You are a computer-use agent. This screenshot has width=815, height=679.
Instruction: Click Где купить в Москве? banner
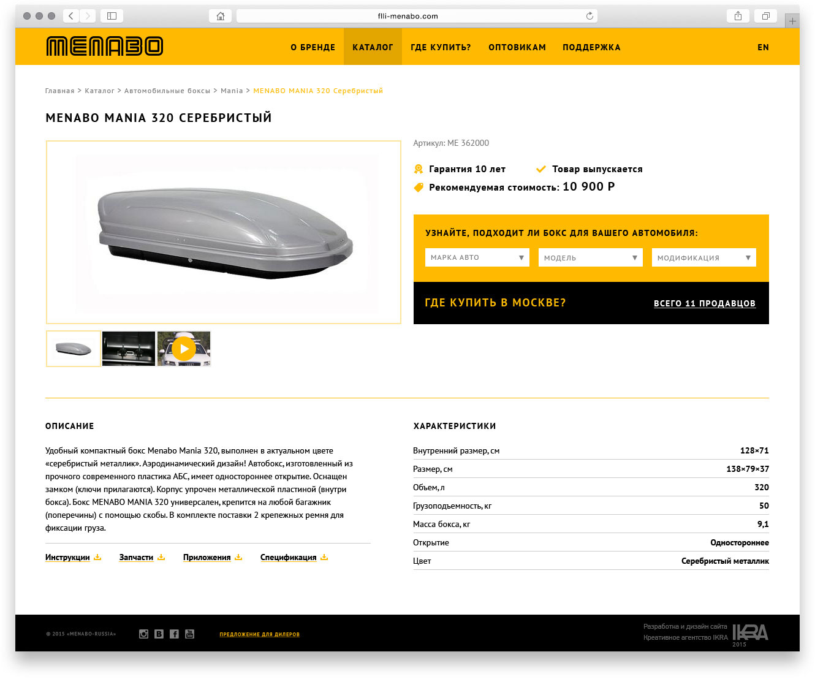point(496,303)
